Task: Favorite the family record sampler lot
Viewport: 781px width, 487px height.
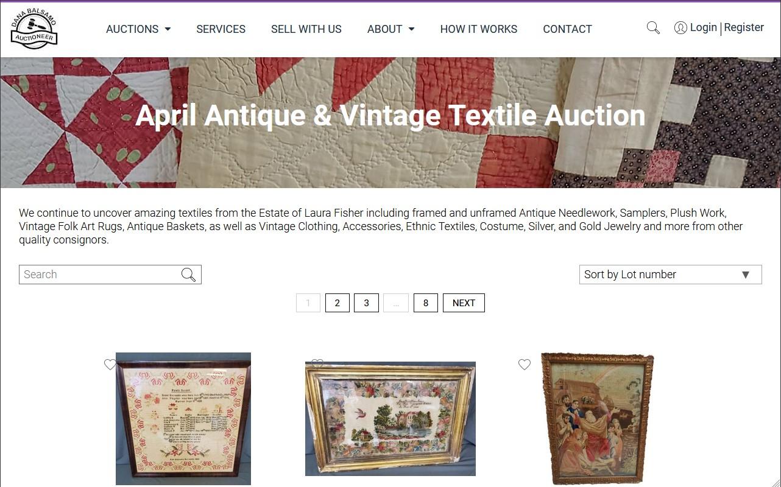Action: click(110, 364)
